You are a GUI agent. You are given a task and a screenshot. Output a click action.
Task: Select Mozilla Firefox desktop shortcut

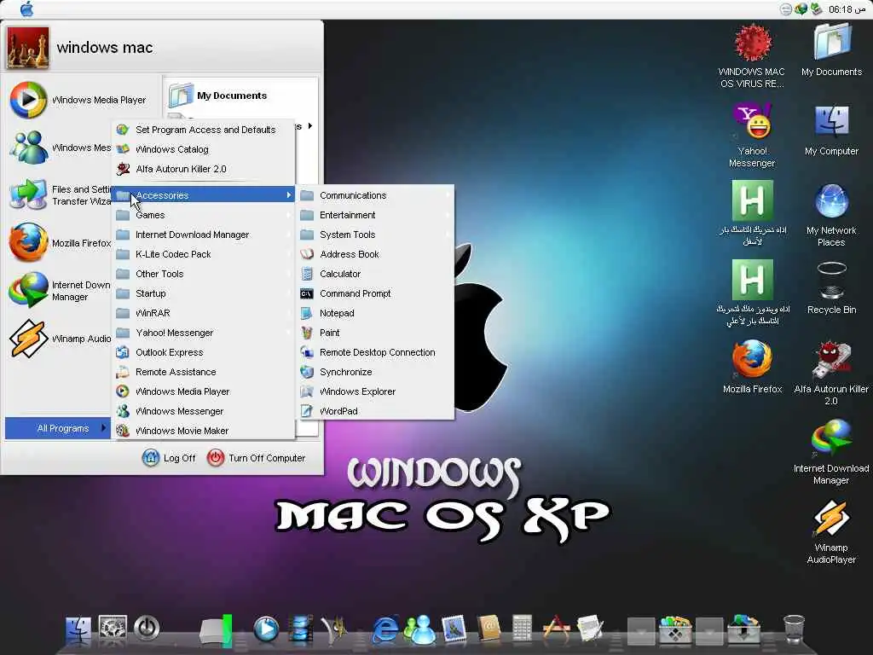(752, 368)
